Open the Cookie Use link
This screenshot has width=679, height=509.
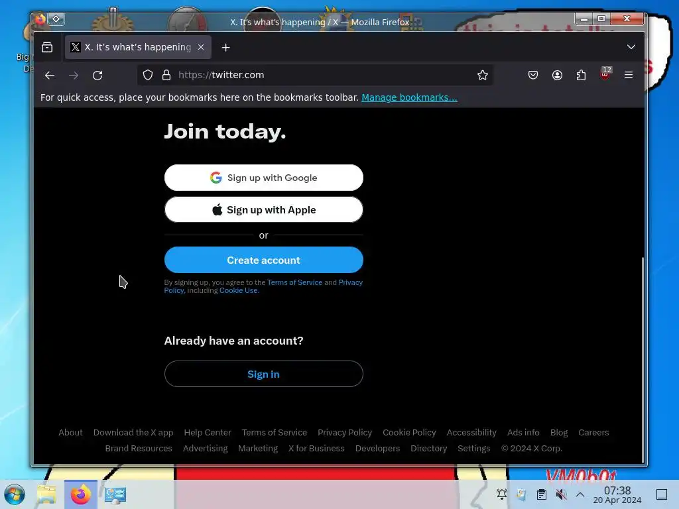coord(239,290)
